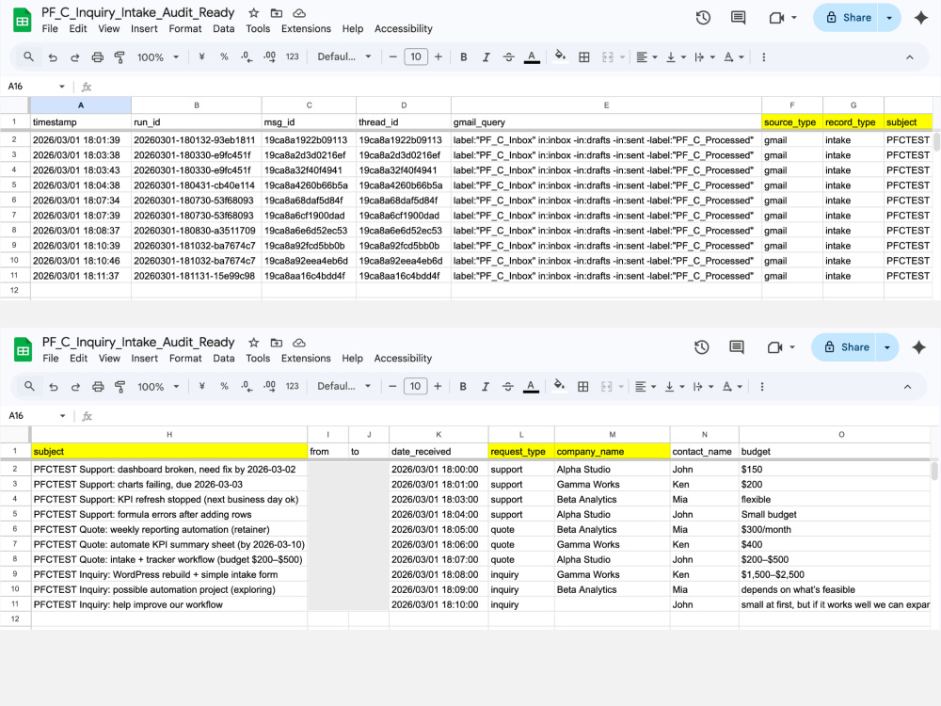Check cloud save status icon in bottom window

(x=299, y=343)
